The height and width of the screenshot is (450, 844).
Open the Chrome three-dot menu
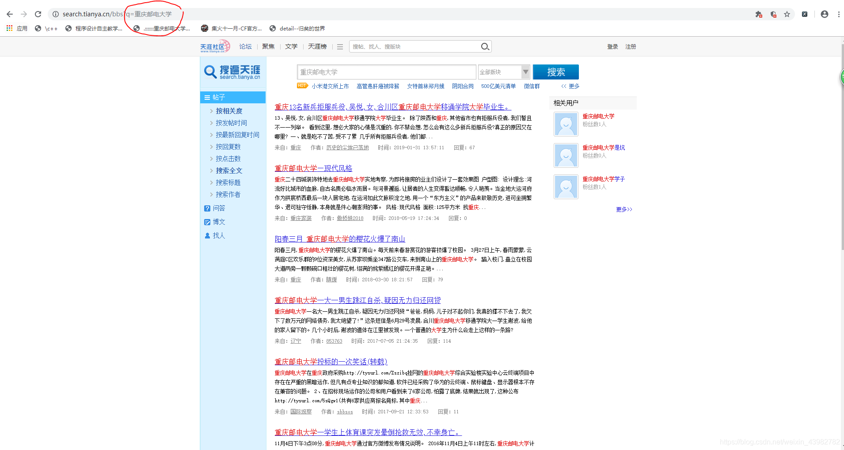click(839, 14)
